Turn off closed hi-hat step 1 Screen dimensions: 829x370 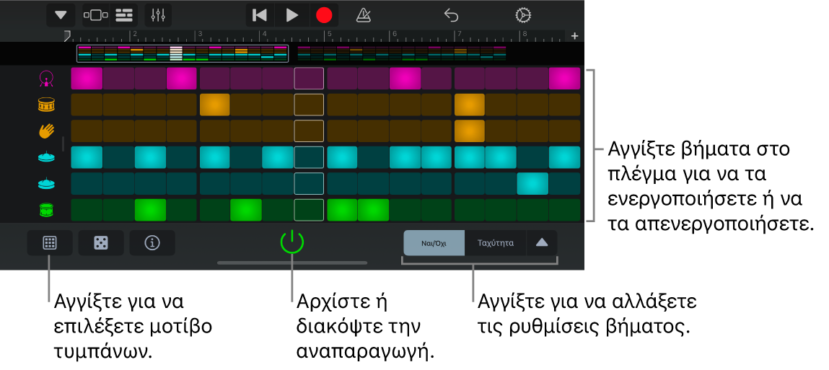point(86,157)
